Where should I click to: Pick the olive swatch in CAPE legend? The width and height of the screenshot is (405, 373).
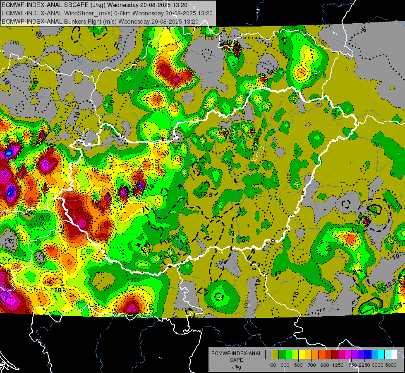pos(276,355)
